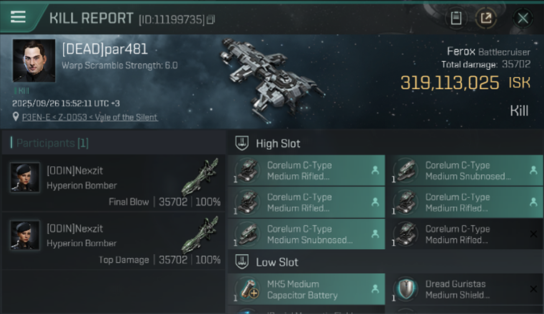The width and height of the screenshot is (544, 314).
Task: Click the destroyed X mark on Corelum Rifled
Action: [533, 234]
